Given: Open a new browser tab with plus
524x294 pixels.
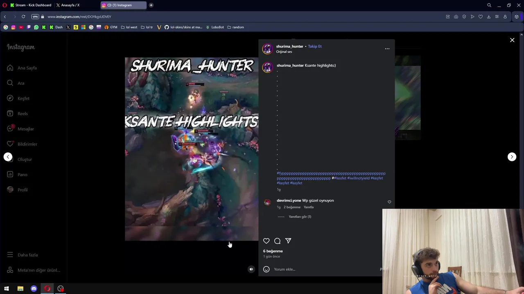Looking at the screenshot, I should [x=151, y=5].
